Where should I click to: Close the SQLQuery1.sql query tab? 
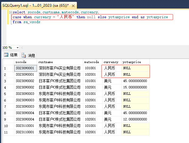click(73, 5)
